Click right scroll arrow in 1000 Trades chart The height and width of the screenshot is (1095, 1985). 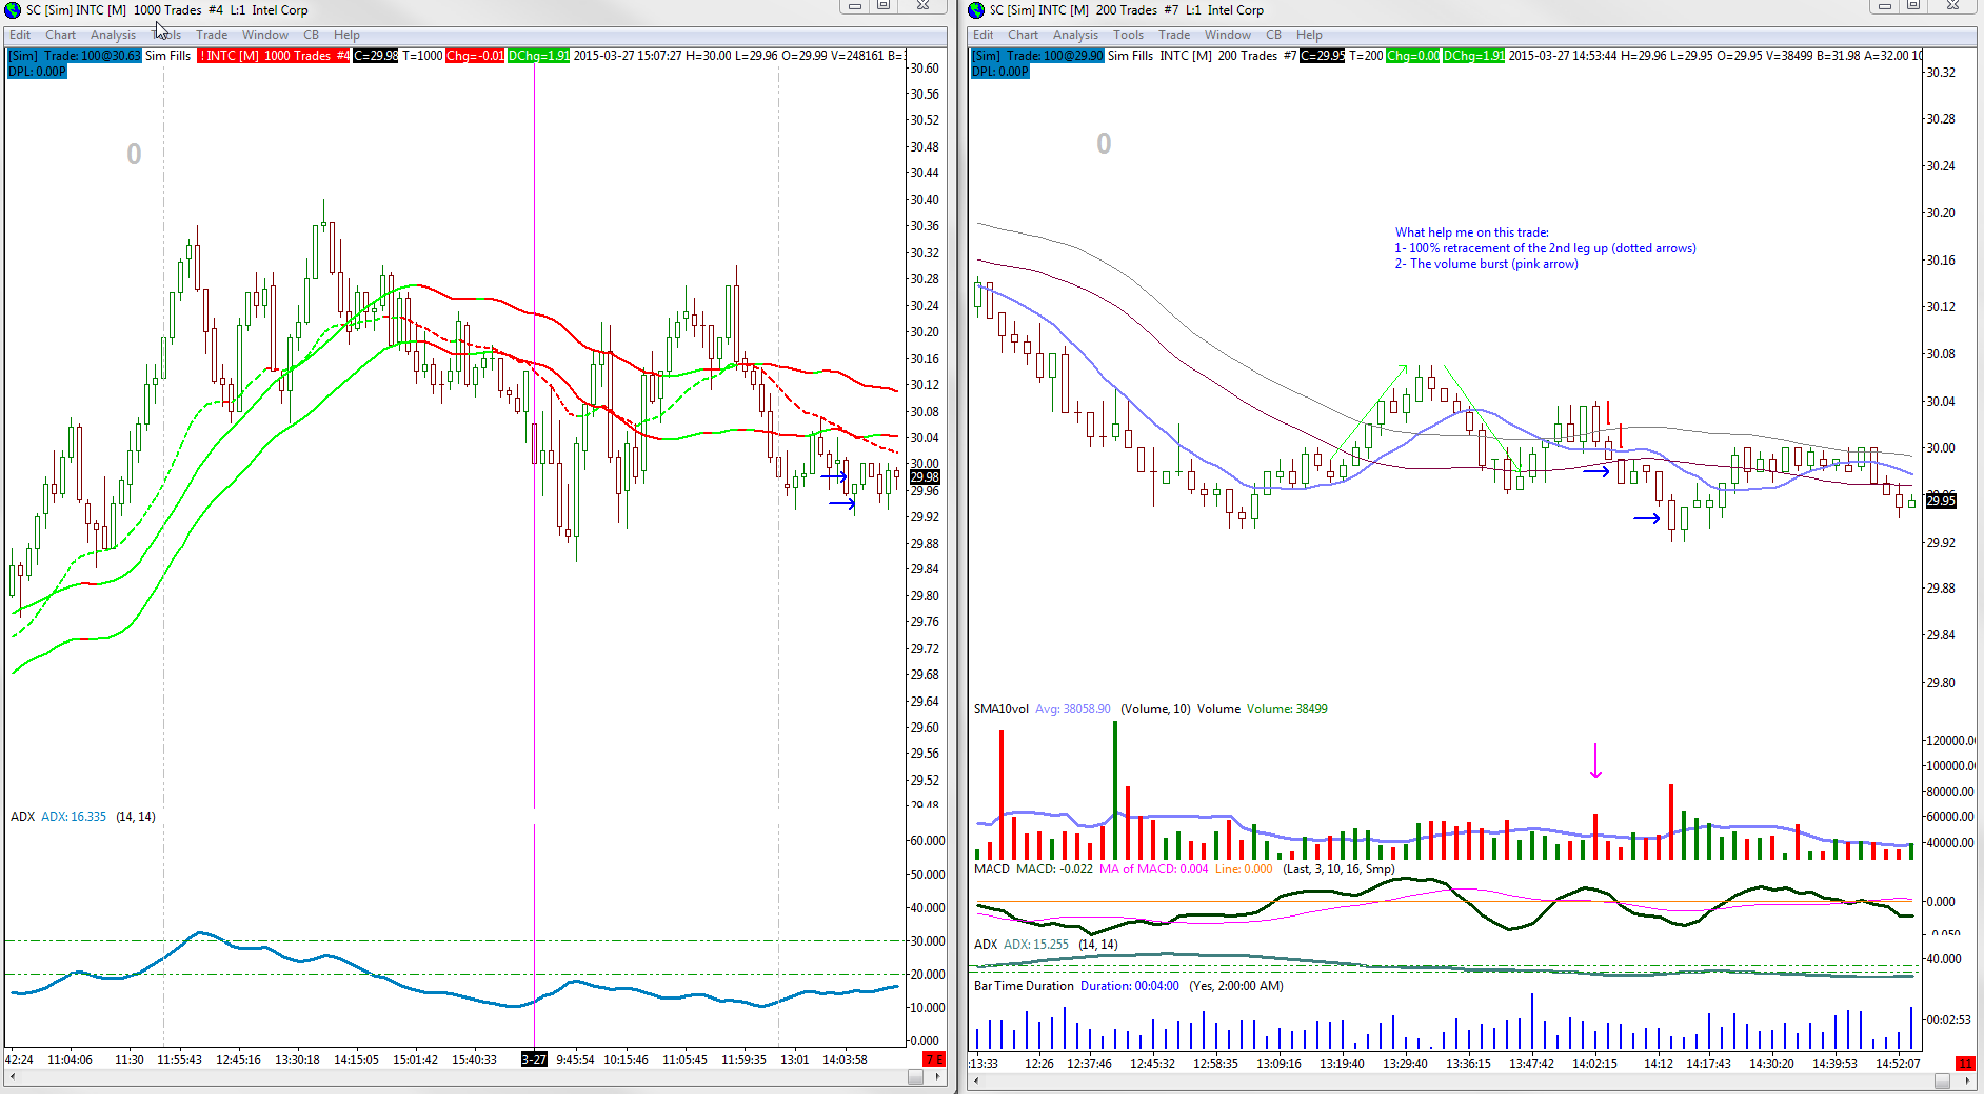(x=937, y=1077)
